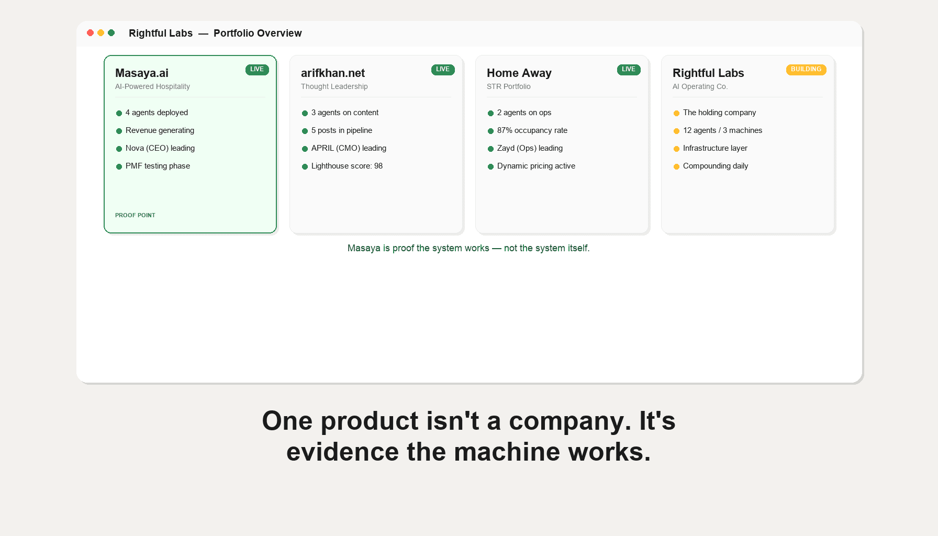Click the green maximize window dot
The image size is (938, 536).
[111, 33]
